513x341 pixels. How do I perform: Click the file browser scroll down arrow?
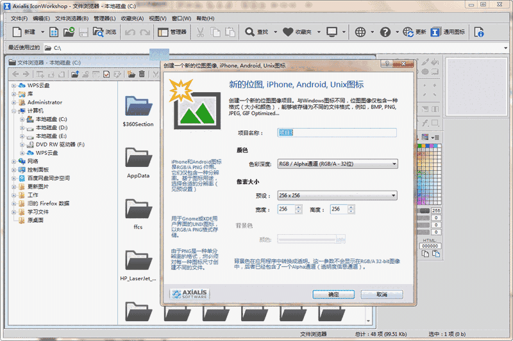pyautogui.click(x=368, y=321)
